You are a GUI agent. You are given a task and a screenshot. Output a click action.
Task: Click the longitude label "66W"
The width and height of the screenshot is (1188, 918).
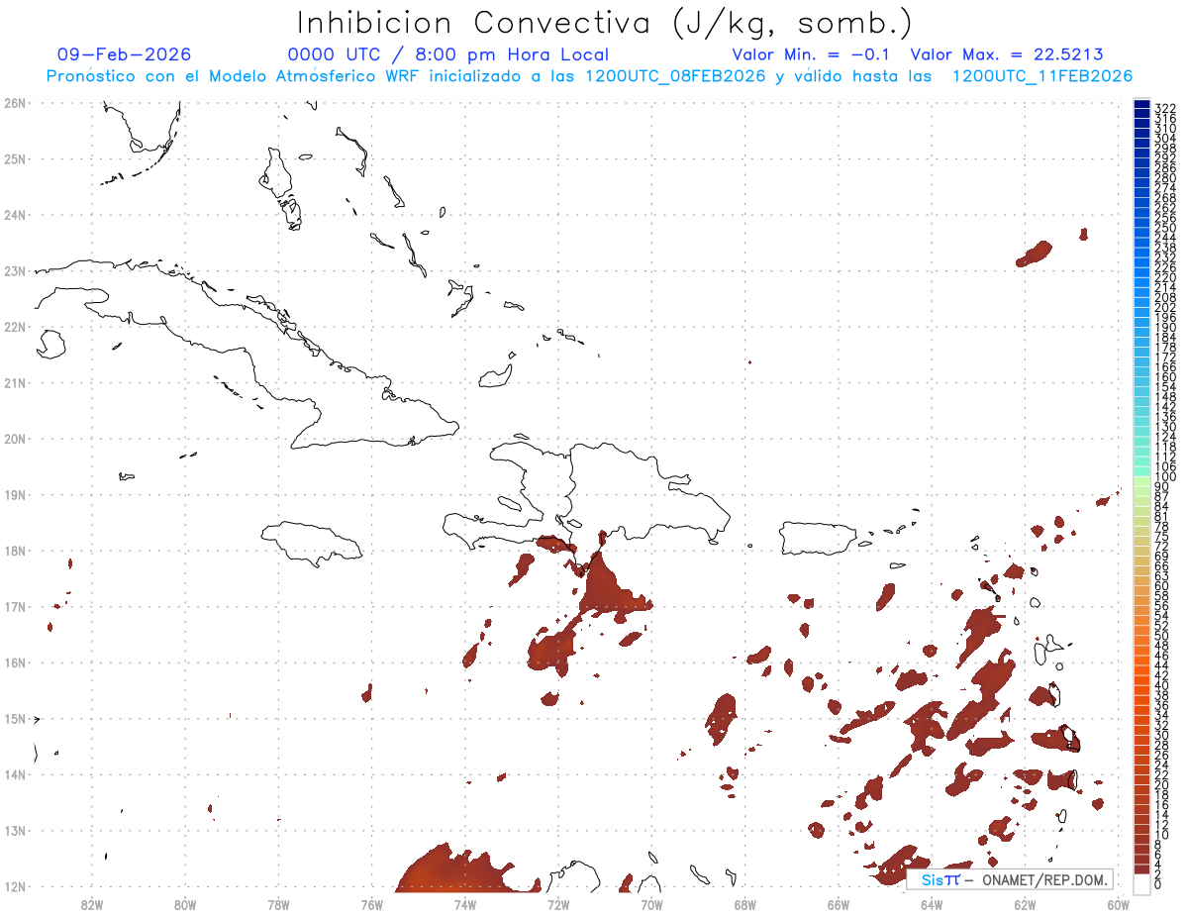839,904
